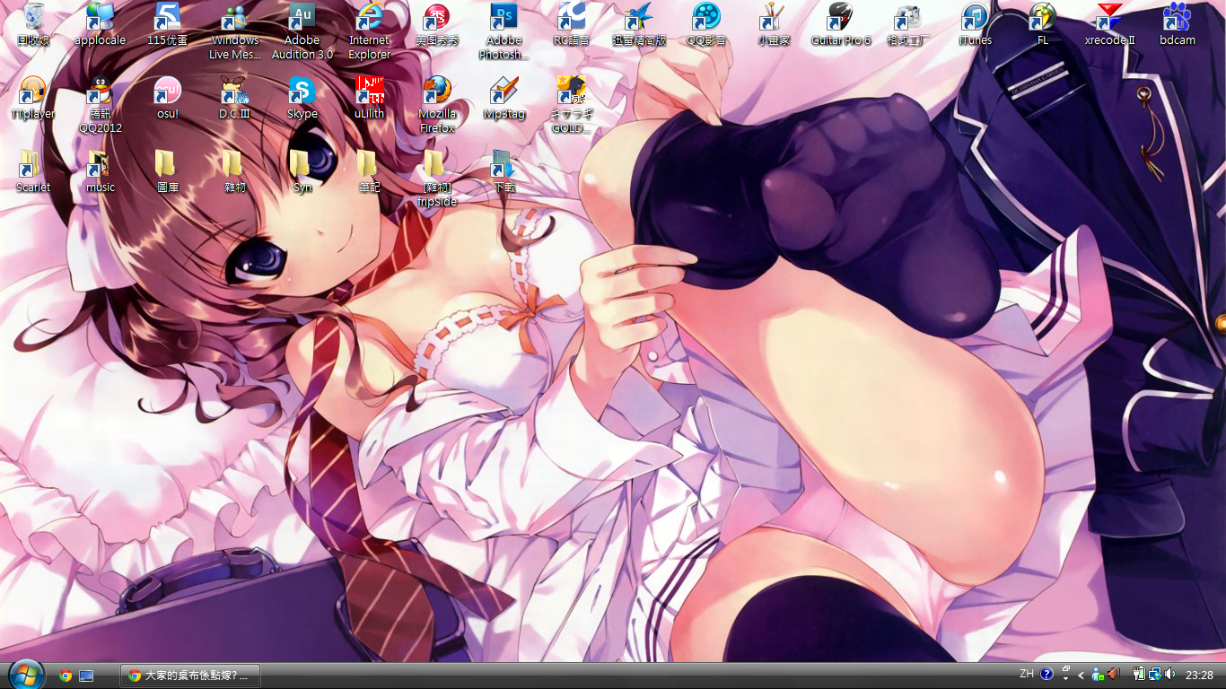Launch the 迅雷精简版 shortcut
Screen dimensions: 1226x689
pyautogui.click(x=639, y=24)
